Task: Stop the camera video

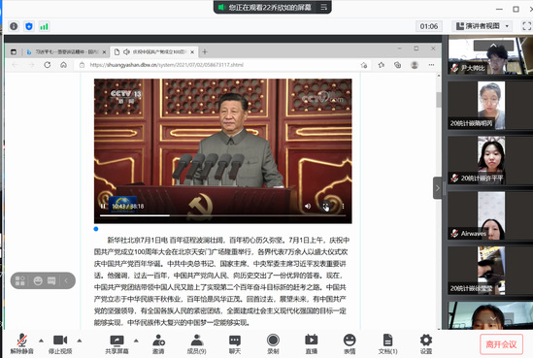Action: point(60,344)
